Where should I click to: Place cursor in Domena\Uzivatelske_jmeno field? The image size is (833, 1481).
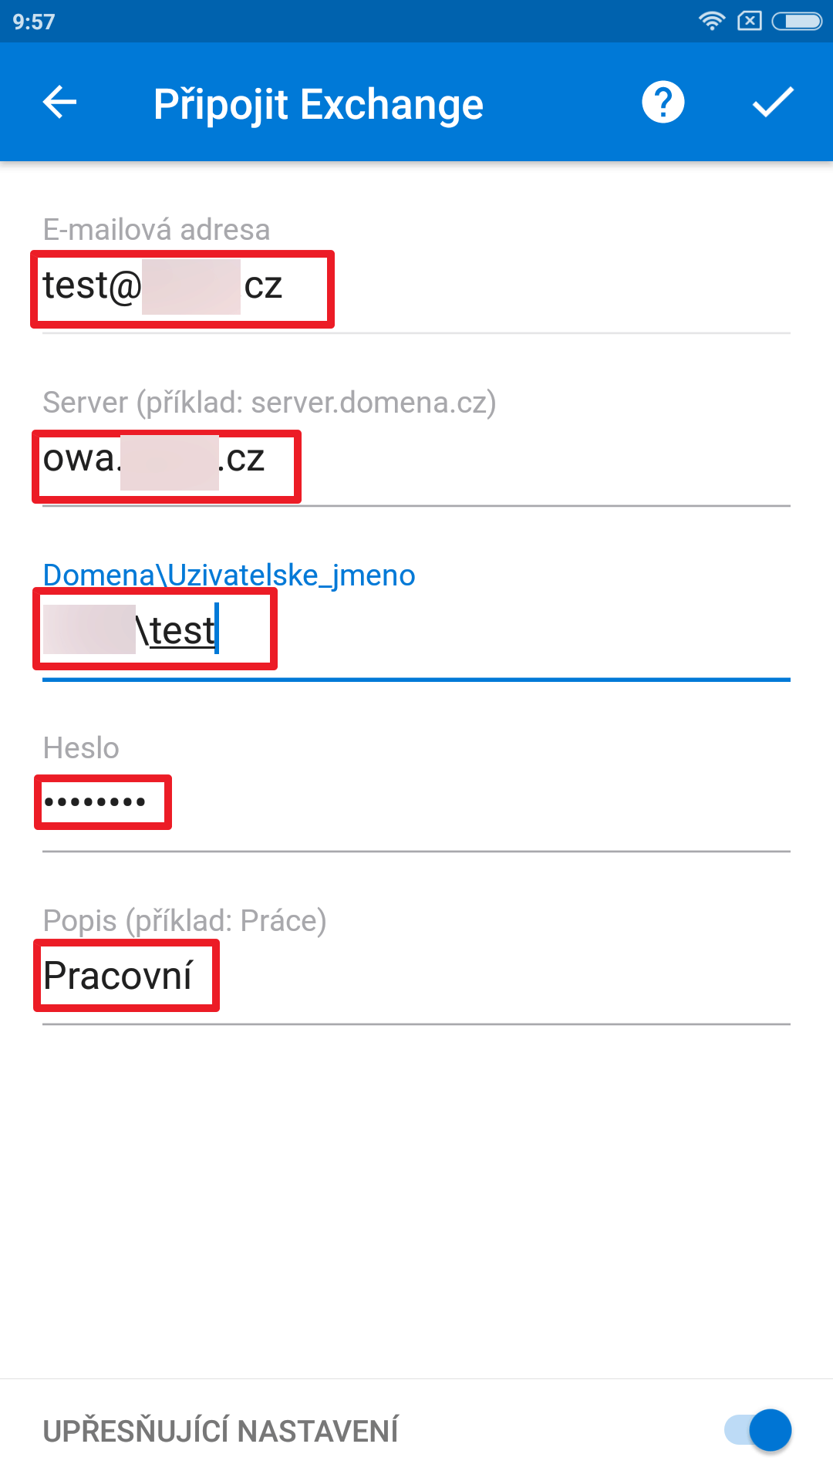tap(416, 636)
